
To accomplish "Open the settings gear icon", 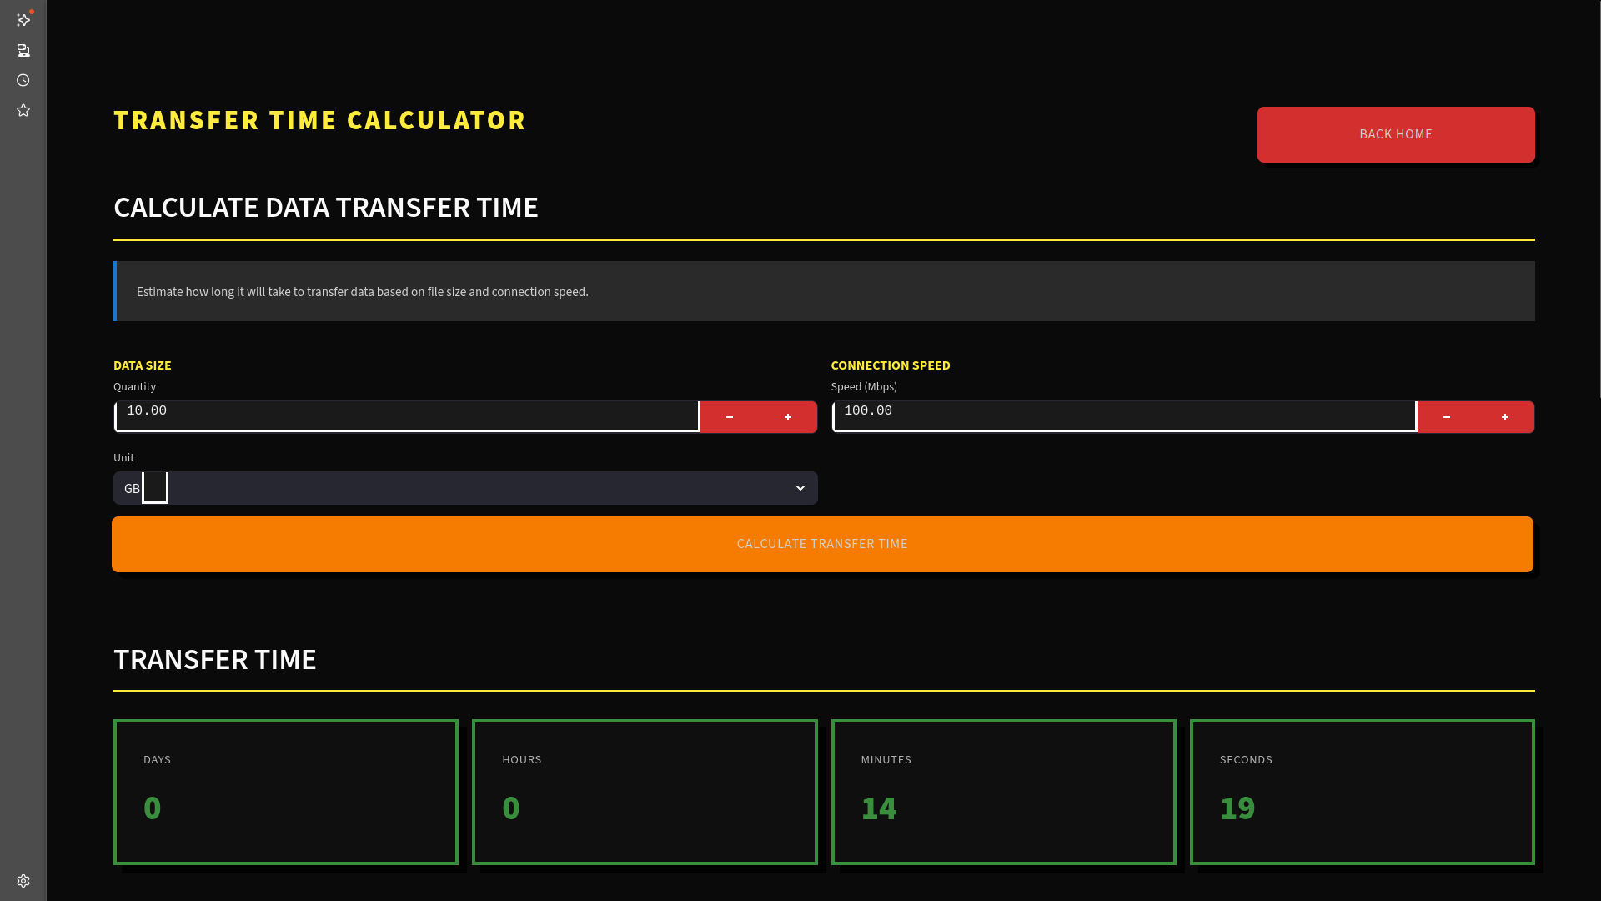I will [23, 881].
